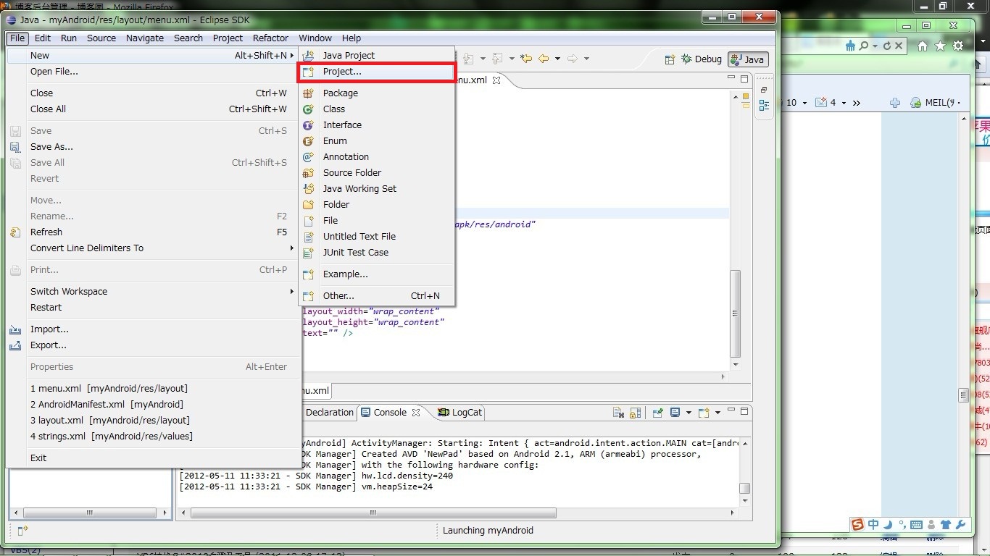The height and width of the screenshot is (556, 990).
Task: Maximize the editor area
Action: 744,78
